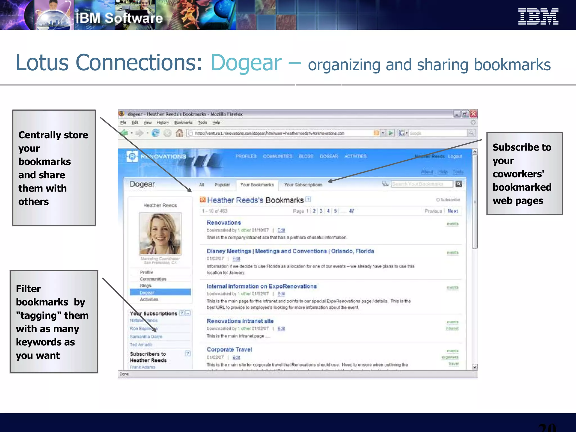Switch to the Popular tab

point(222,185)
